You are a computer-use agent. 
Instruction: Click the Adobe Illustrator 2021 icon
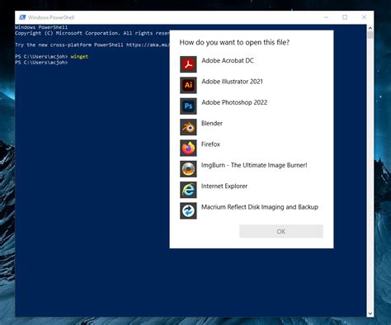[188, 85]
